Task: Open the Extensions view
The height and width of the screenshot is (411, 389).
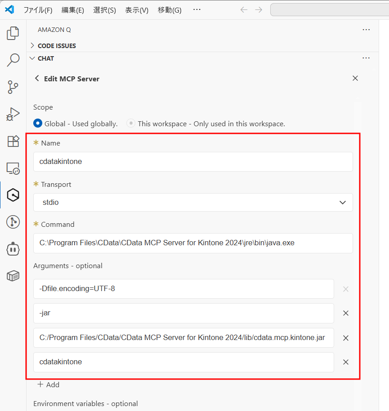Action: tap(13, 141)
